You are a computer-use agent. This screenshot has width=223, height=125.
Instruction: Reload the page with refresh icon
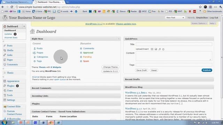(x=12, y=7)
